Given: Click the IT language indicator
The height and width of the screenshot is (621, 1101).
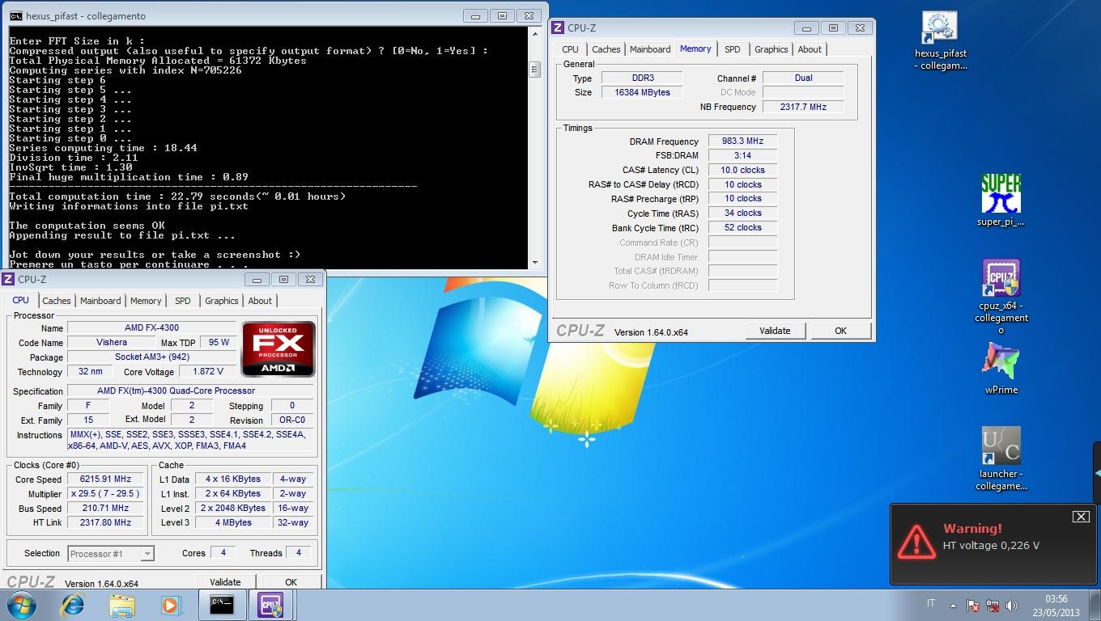Looking at the screenshot, I should (x=931, y=603).
